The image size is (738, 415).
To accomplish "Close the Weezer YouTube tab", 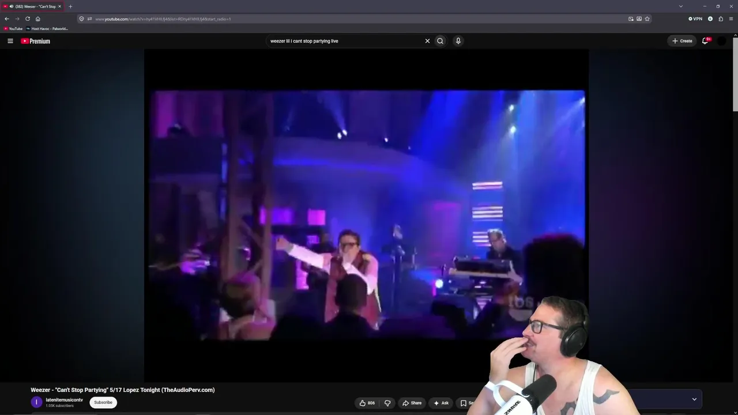I will (x=59, y=6).
